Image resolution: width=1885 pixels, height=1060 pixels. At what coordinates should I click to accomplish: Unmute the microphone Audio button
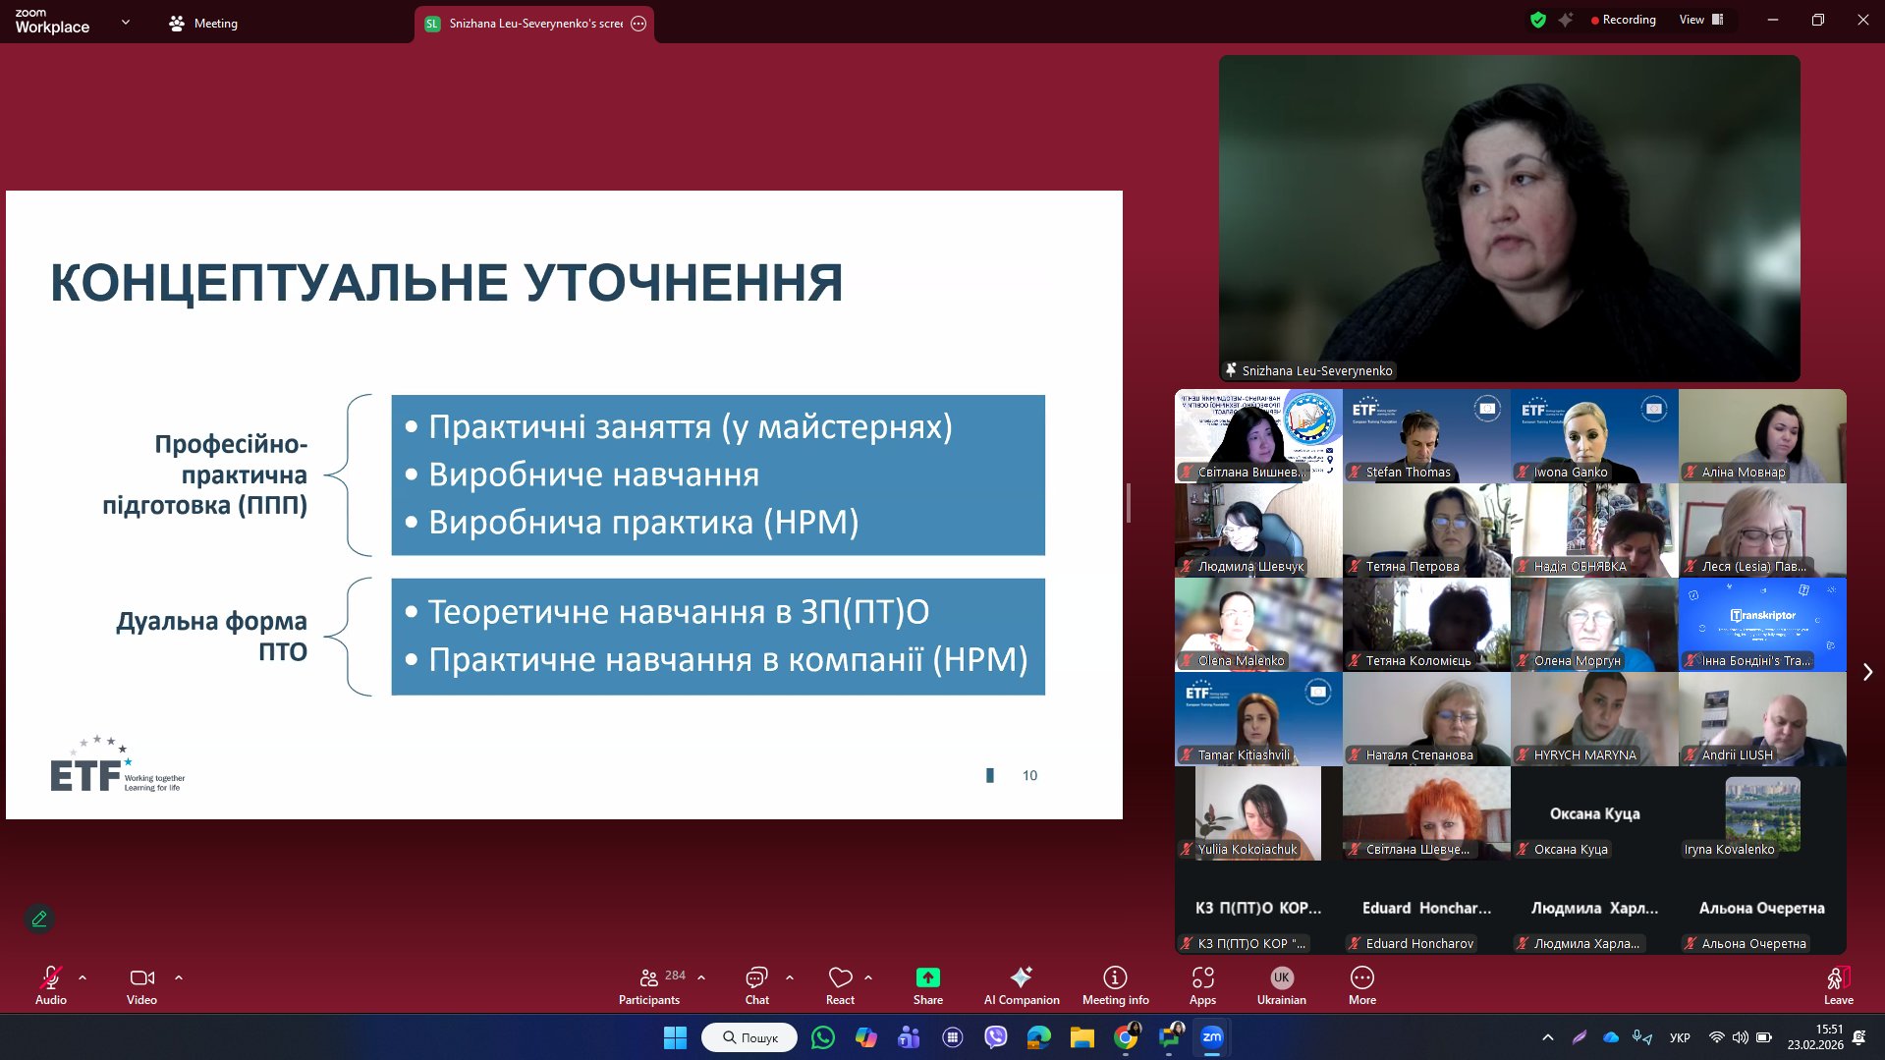(51, 984)
